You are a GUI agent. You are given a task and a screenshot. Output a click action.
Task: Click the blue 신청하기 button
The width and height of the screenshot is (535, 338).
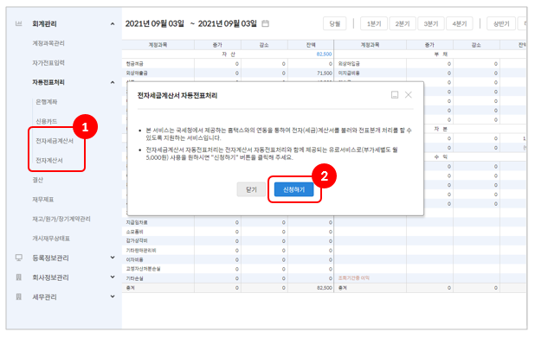point(293,189)
